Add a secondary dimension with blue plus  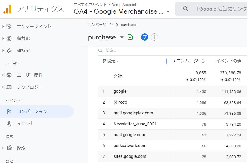pos(166,61)
